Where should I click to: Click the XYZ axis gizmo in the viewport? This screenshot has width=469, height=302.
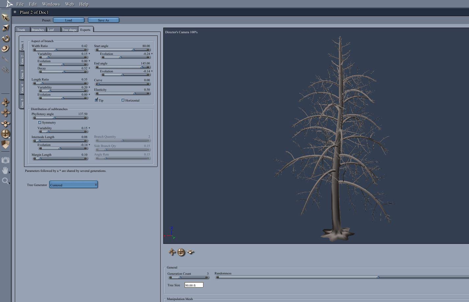pos(170,233)
